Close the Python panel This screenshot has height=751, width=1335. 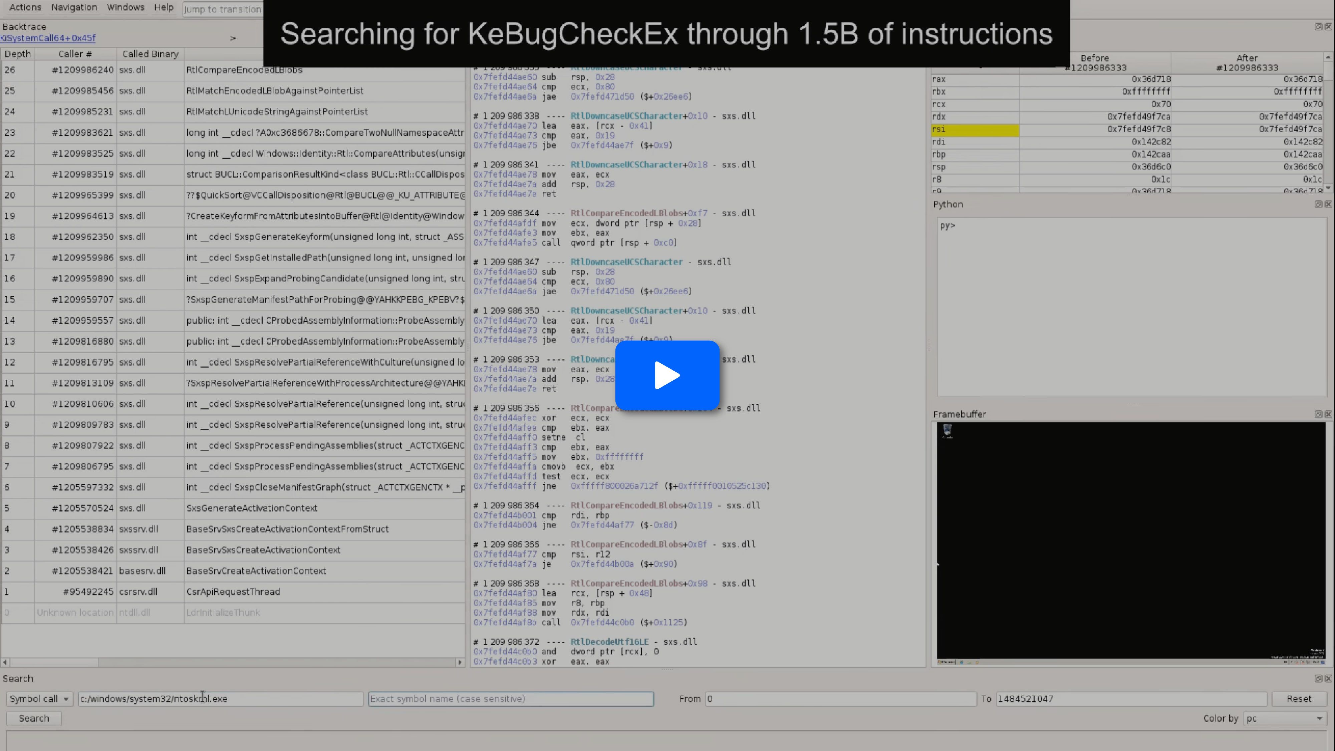pyautogui.click(x=1328, y=204)
